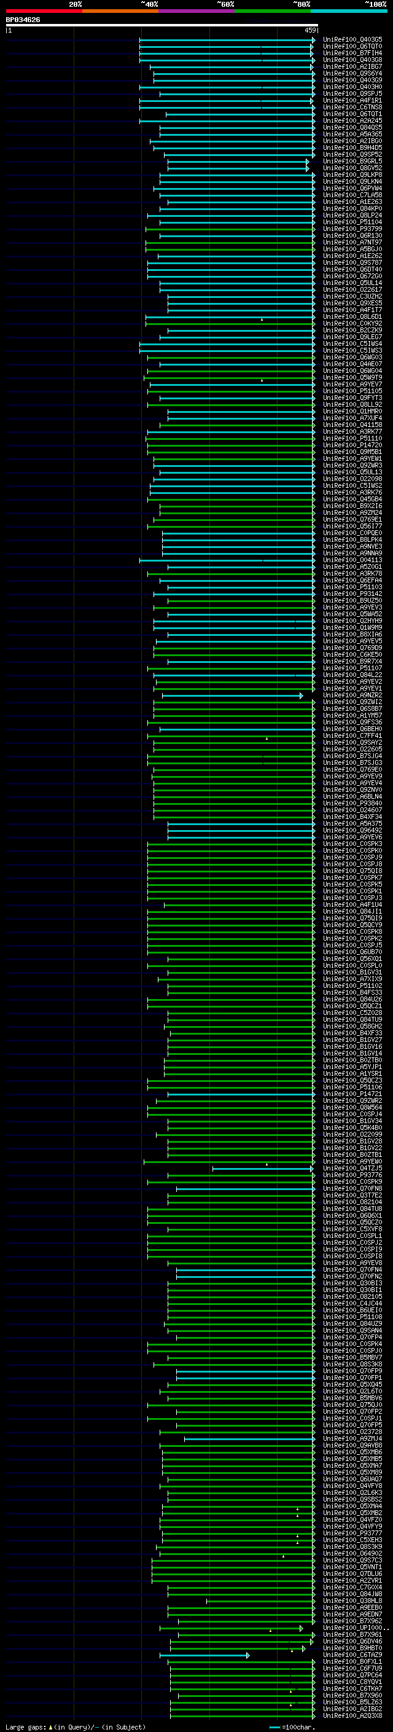This screenshot has width=393, height=1732.
Task: Click the red 20% identity legend segment
Action: 44,11
